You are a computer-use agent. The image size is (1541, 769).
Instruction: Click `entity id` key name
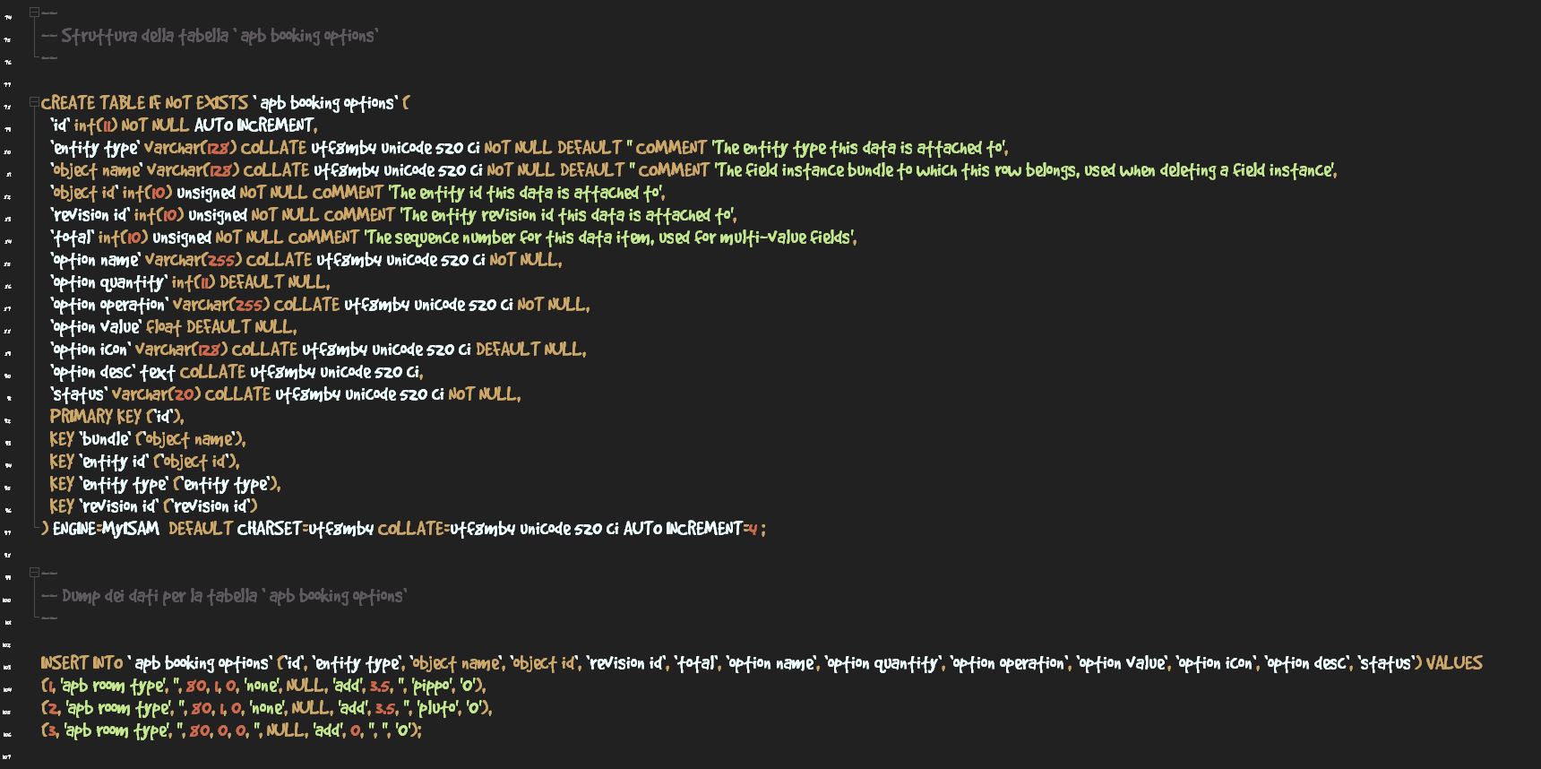[x=114, y=462]
